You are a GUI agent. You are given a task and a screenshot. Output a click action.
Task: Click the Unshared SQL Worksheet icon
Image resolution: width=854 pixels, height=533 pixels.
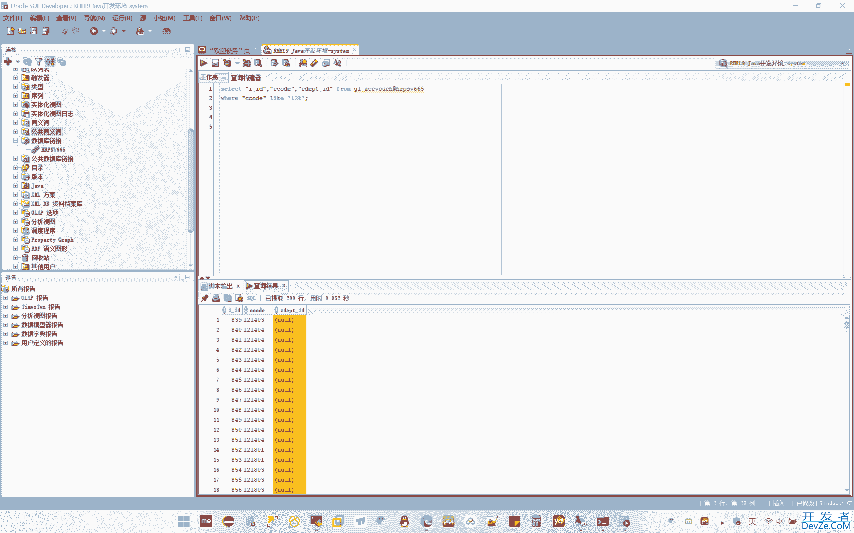pyautogui.click(x=302, y=63)
